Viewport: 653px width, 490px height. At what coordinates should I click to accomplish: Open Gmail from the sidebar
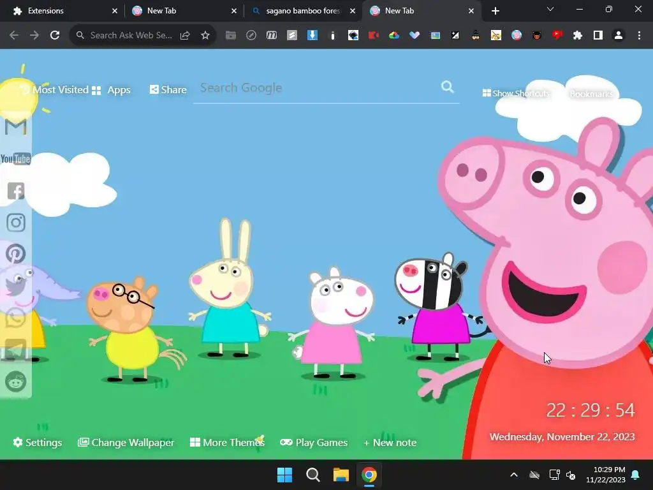coord(16,127)
